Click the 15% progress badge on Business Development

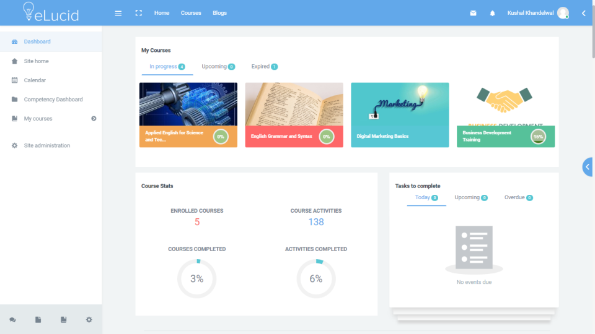pos(538,136)
